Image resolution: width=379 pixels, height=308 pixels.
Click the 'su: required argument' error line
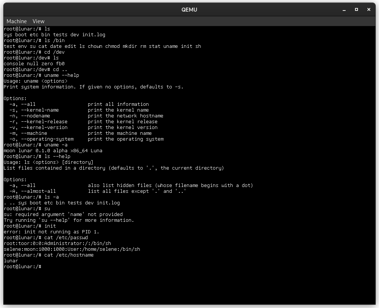pyautogui.click(x=63, y=215)
